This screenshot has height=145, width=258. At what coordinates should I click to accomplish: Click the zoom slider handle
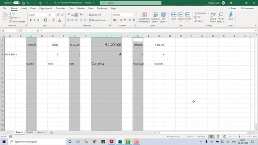[x=239, y=137]
